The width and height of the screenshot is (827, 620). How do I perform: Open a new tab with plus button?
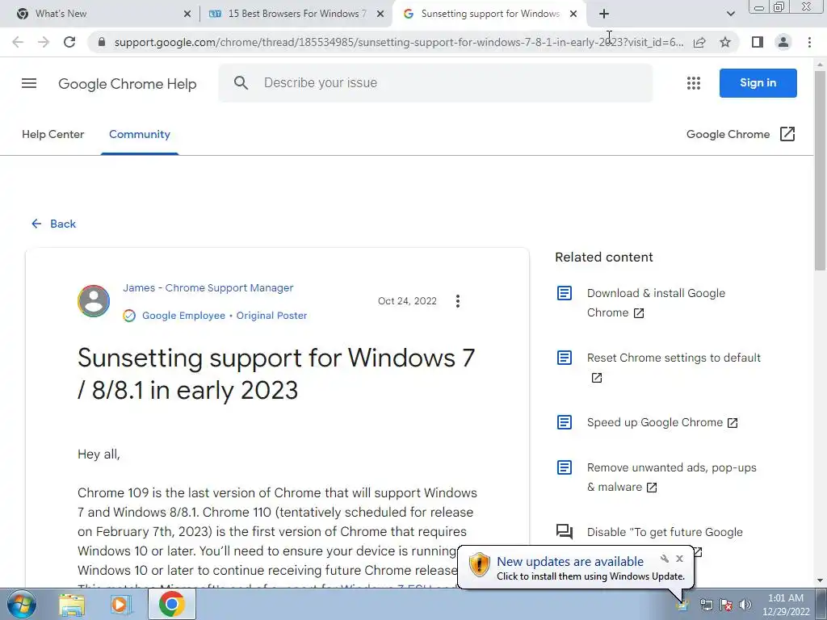tap(604, 14)
